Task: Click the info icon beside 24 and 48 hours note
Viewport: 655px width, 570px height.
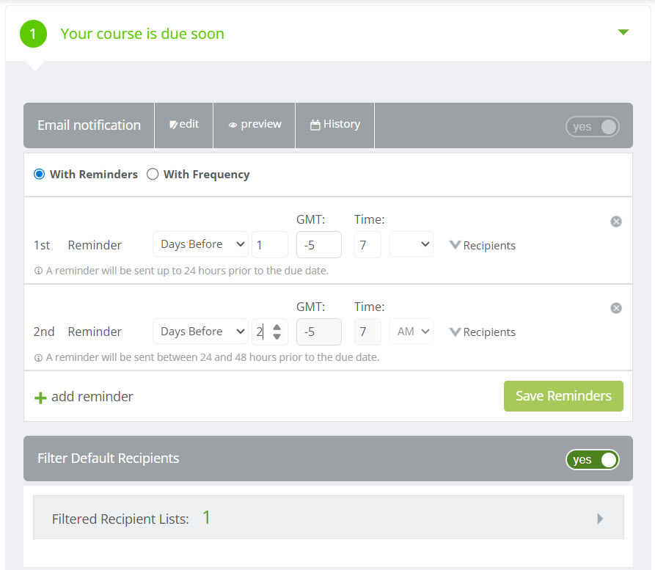Action: 38,358
